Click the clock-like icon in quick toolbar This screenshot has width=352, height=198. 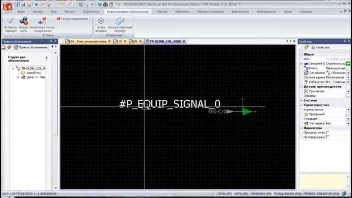[111, 4]
